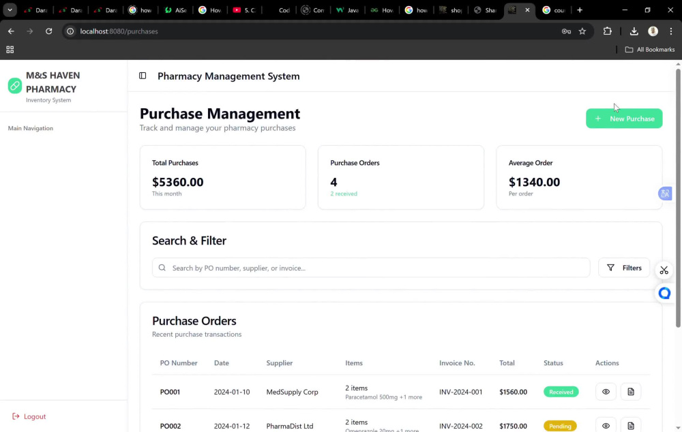Screen dimensions: 682x432
Task: Click invoice number INV-2024-002
Action: point(461,426)
